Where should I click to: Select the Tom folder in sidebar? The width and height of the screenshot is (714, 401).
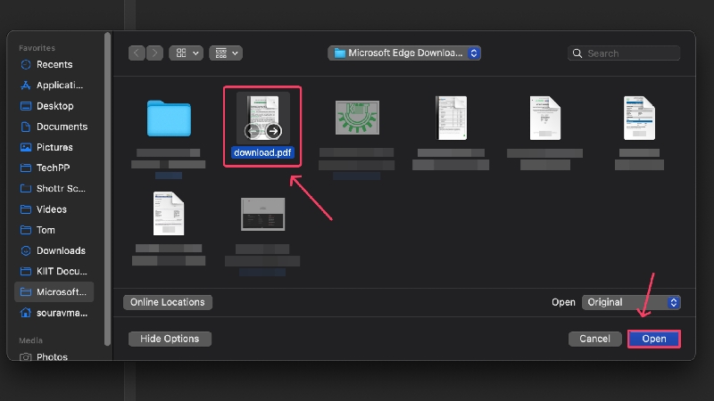tap(54, 230)
